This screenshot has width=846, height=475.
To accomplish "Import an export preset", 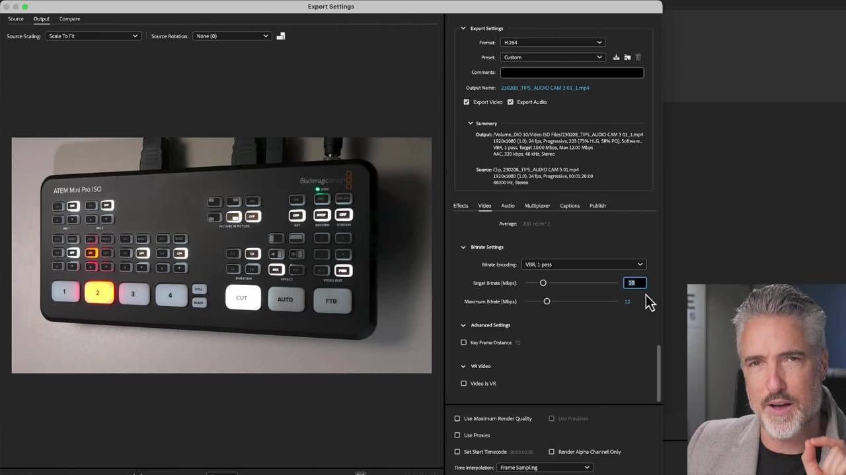I will pos(626,57).
